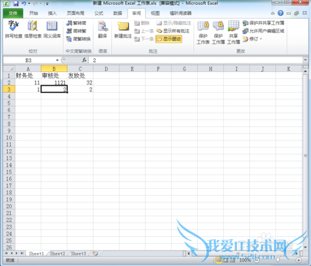Select cell B2 containing 1121
The width and height of the screenshot is (311, 266).
pyautogui.click(x=54, y=83)
